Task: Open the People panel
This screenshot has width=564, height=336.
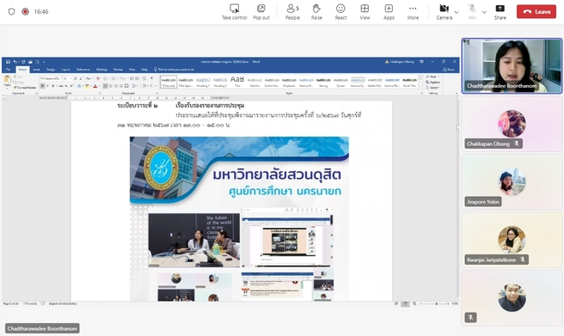Action: pos(292,9)
